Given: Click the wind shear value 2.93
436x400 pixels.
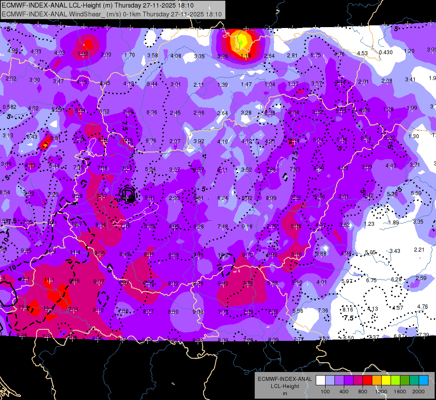Looking at the screenshot, I should (x=174, y=198).
